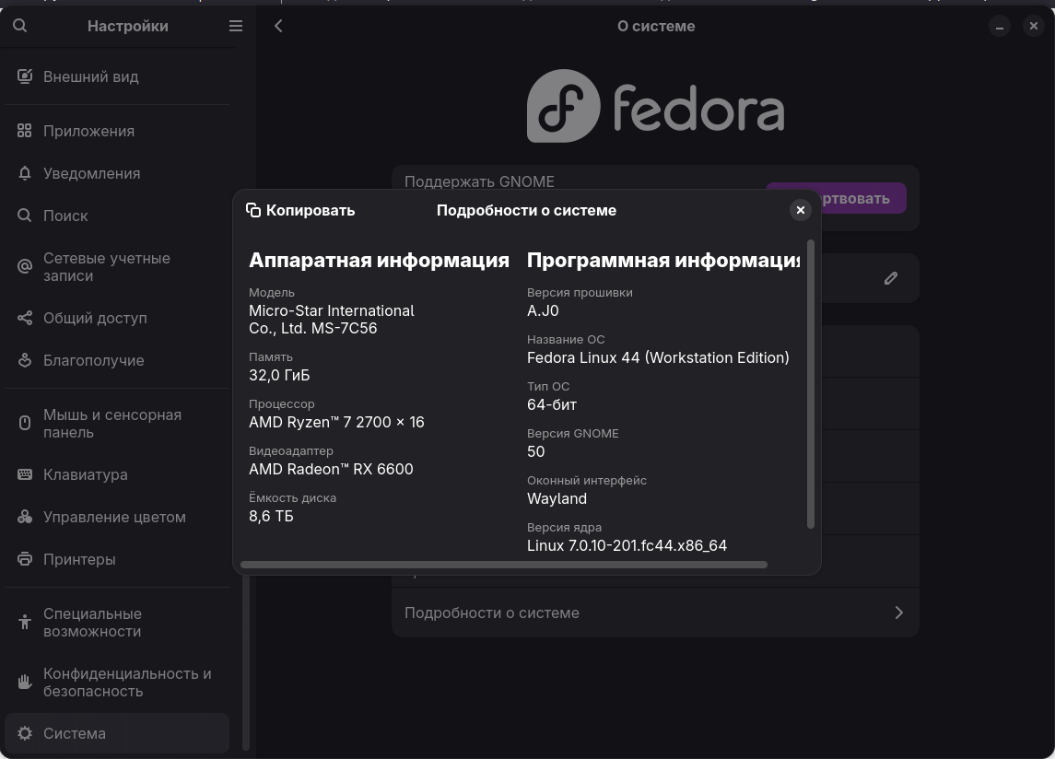Open Поиск settings
Image resolution: width=1055 pixels, height=759 pixels.
117,216
